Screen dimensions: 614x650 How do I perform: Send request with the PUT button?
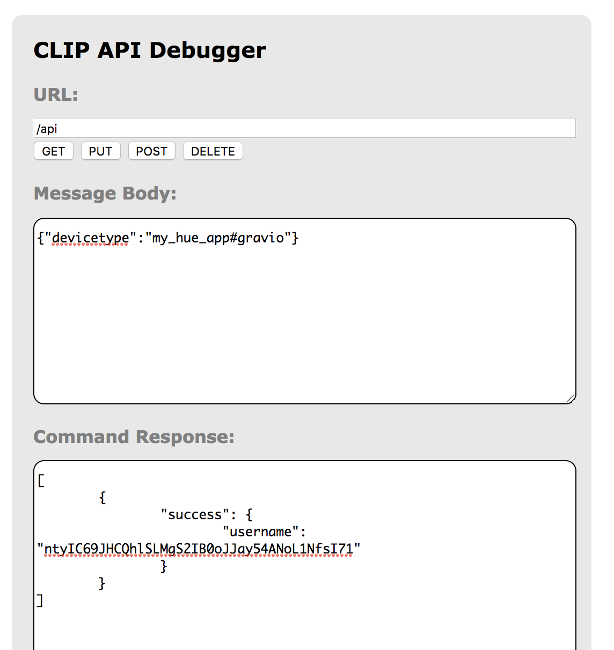pos(100,151)
